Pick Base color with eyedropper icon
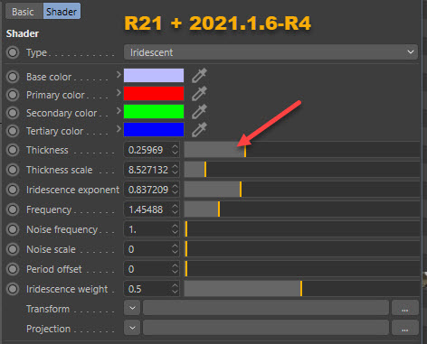Screen dimensions: 427x344 pos(199,75)
